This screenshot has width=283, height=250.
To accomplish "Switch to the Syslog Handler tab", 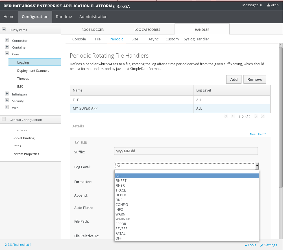I will (x=196, y=39).
